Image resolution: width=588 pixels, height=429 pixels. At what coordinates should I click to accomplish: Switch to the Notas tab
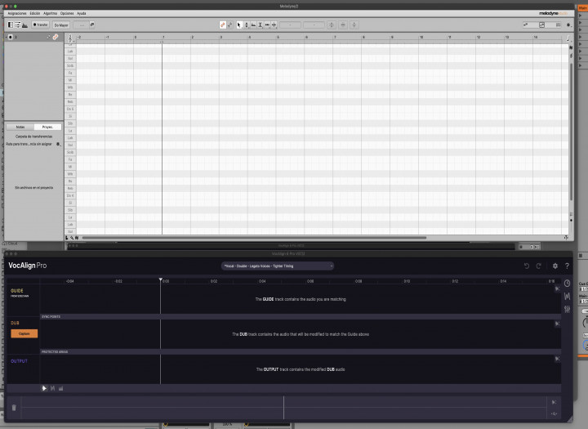(20, 127)
